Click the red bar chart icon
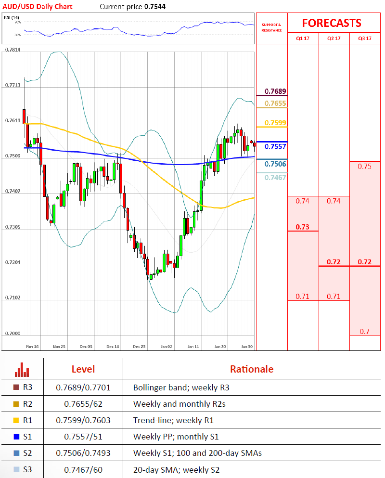The image size is (385, 478). 22,370
